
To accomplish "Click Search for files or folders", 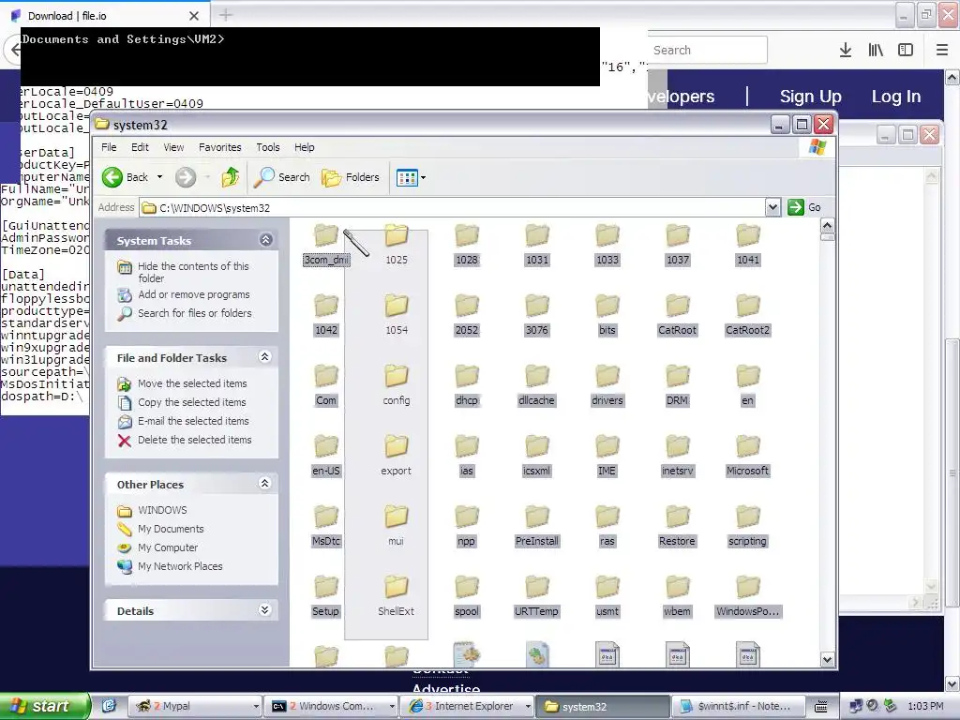I will tap(195, 313).
